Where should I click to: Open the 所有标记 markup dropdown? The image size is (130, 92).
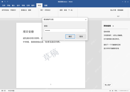click(x=47, y=10)
